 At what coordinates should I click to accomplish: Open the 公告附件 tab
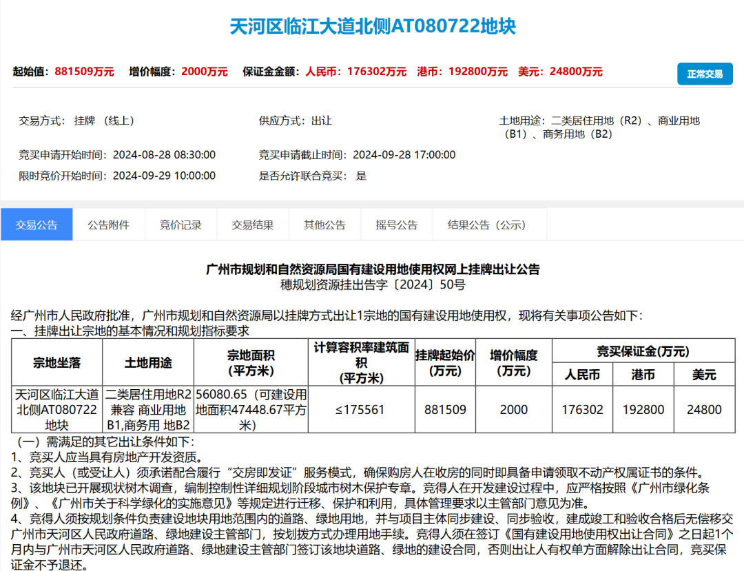click(108, 225)
